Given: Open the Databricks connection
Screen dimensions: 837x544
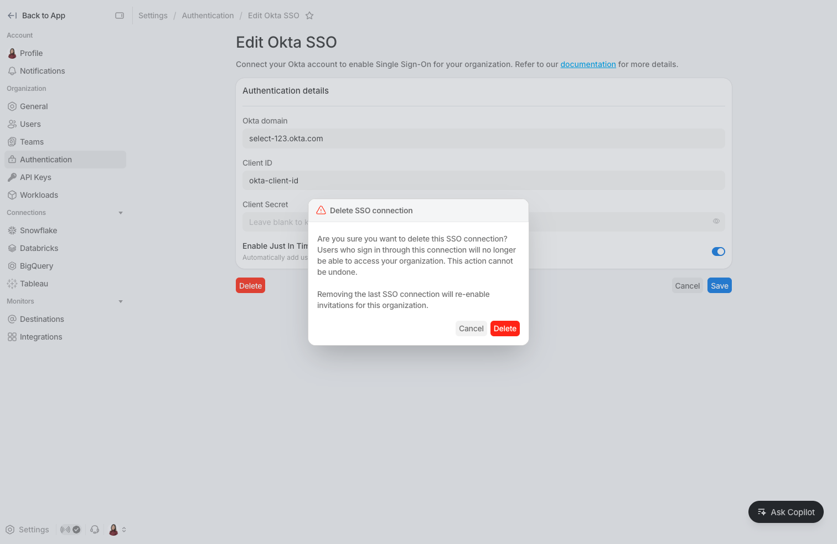Looking at the screenshot, I should (x=39, y=248).
